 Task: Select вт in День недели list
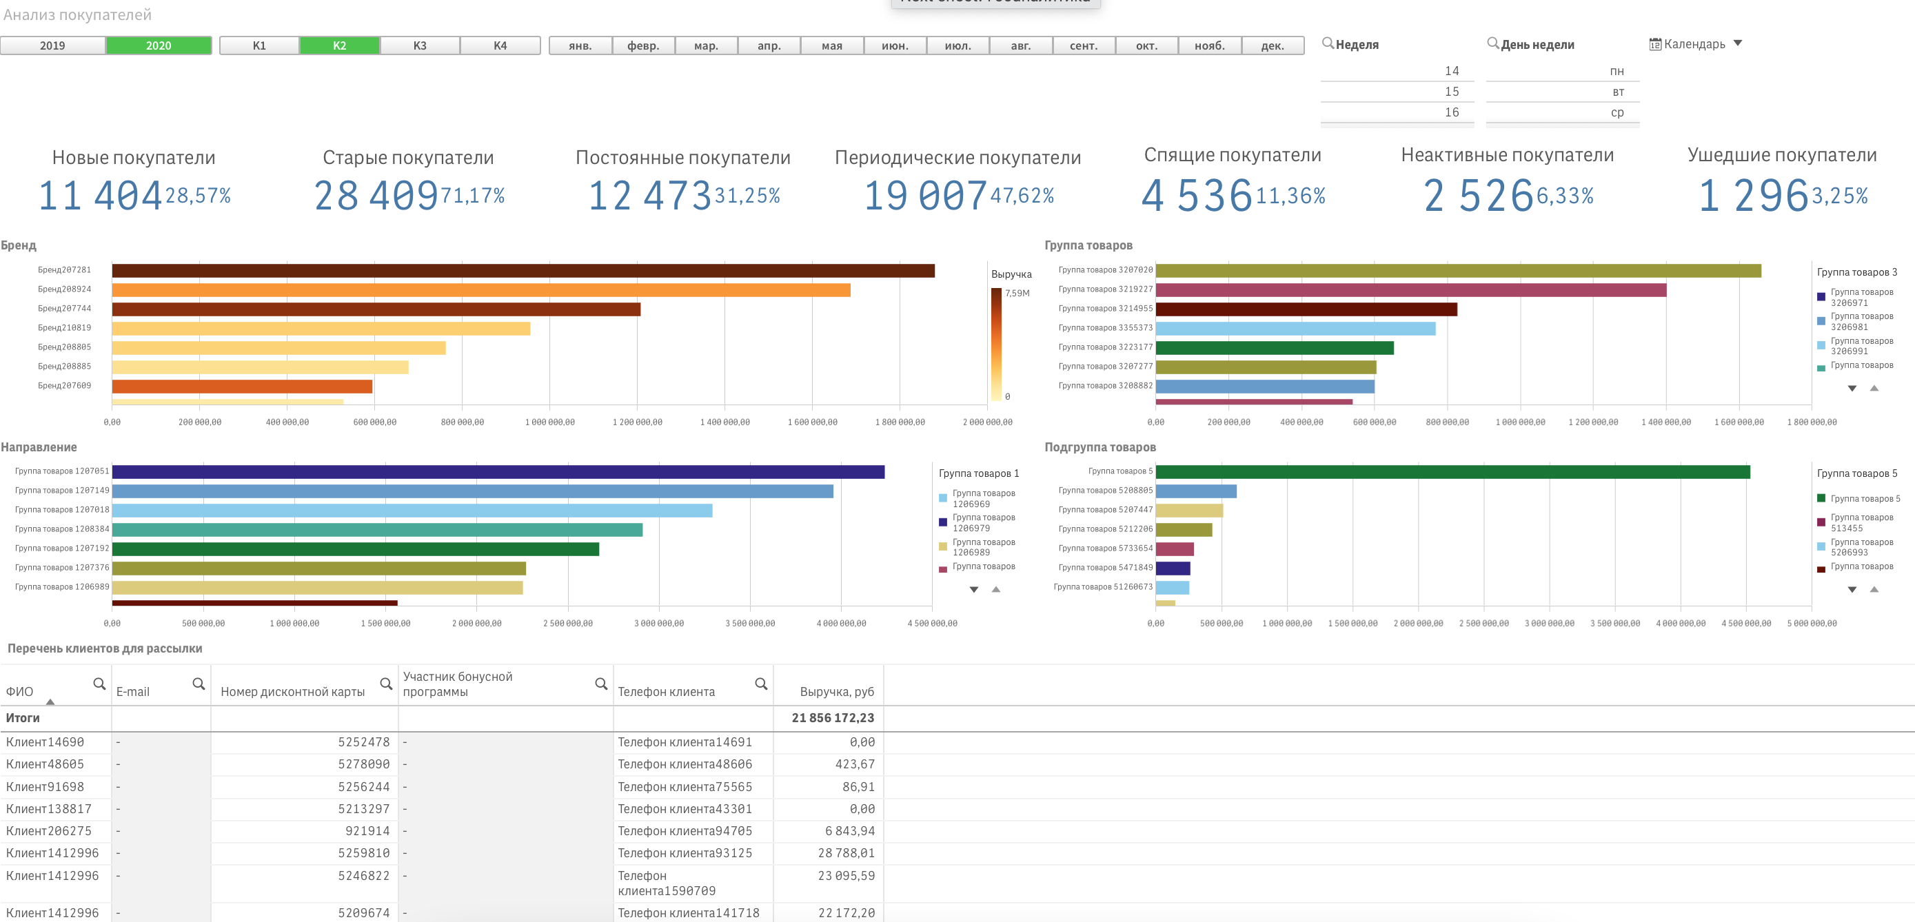pyautogui.click(x=1618, y=92)
